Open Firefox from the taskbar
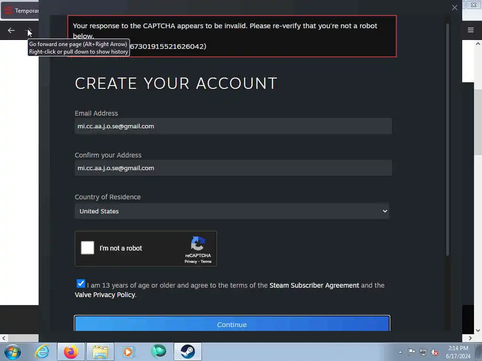Image resolution: width=482 pixels, height=361 pixels. pos(71,352)
